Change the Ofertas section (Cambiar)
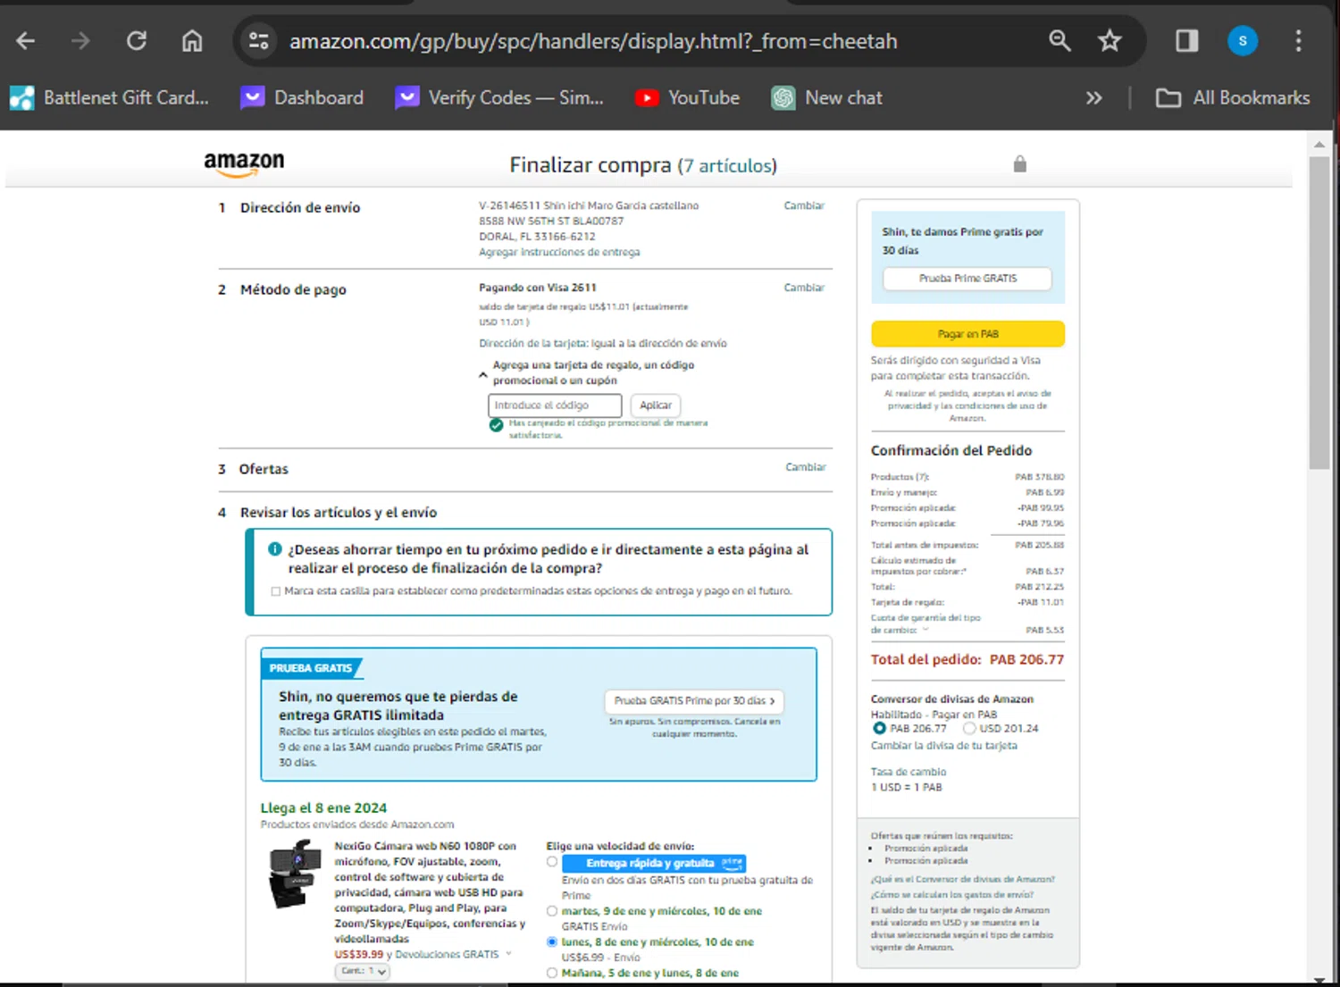The width and height of the screenshot is (1340, 987). click(x=806, y=467)
